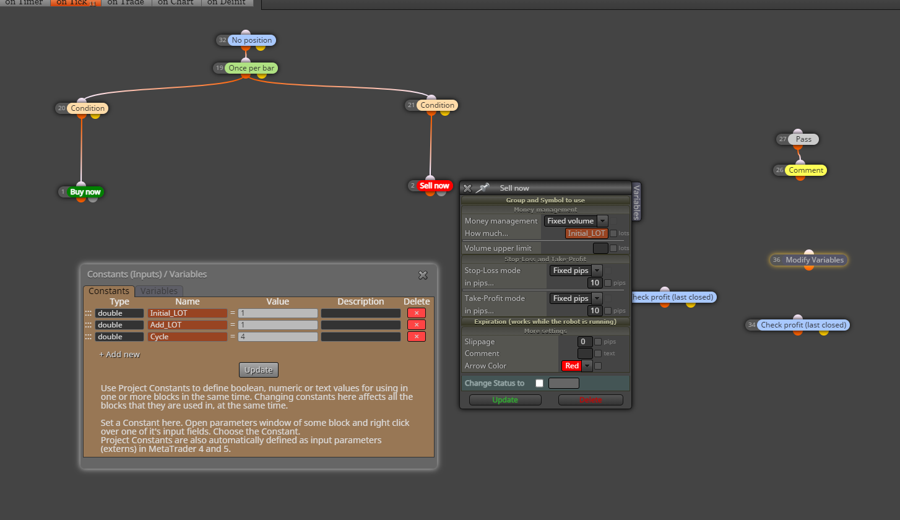Select the Once per bar block
Screen dimensions: 900x520
[251, 68]
